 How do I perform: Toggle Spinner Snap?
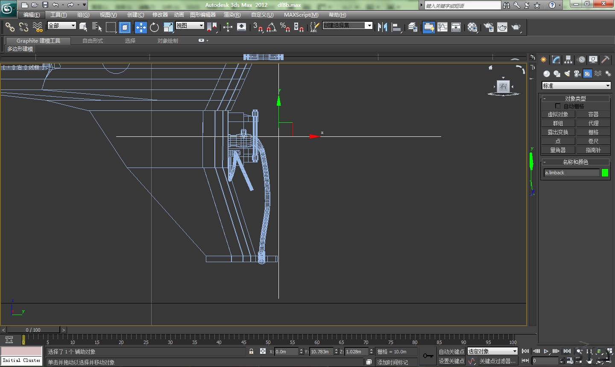point(299,27)
